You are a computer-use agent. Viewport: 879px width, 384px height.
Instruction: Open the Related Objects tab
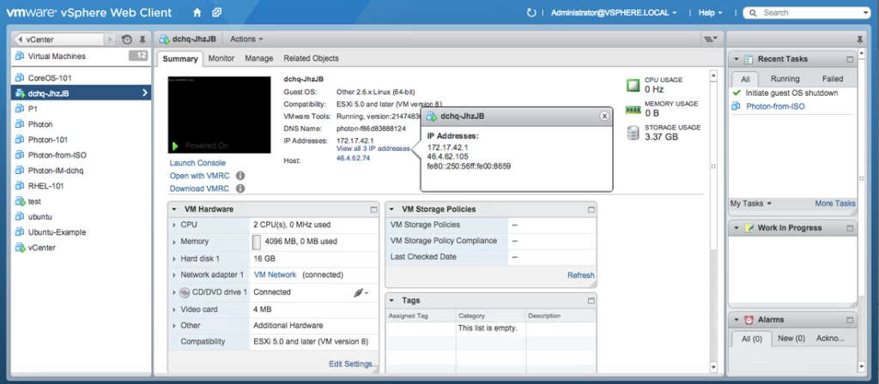pyautogui.click(x=311, y=58)
